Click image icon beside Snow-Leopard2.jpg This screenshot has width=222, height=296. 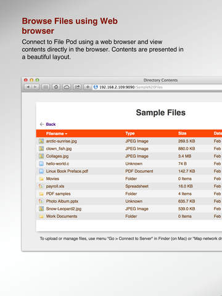coord(41,208)
